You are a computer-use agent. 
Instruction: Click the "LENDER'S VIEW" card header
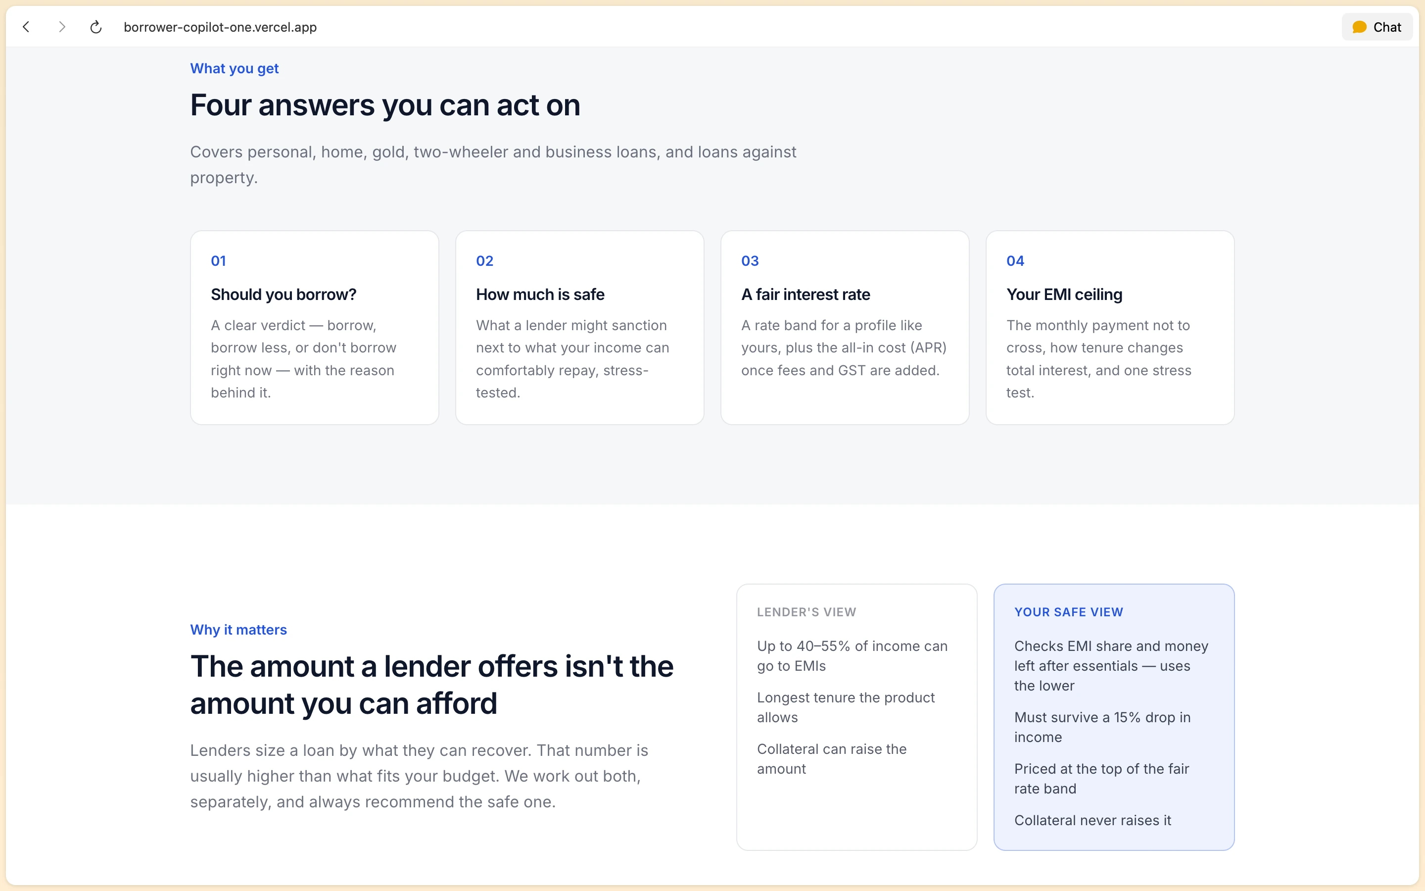tap(806, 612)
